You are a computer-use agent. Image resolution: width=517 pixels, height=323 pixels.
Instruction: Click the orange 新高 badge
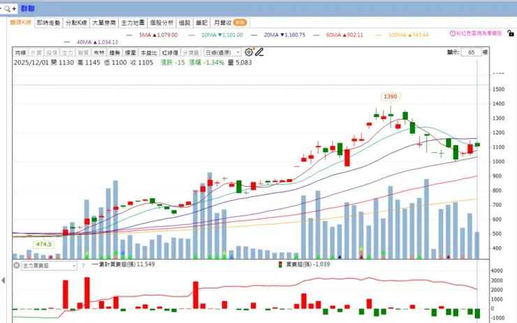[240, 22]
